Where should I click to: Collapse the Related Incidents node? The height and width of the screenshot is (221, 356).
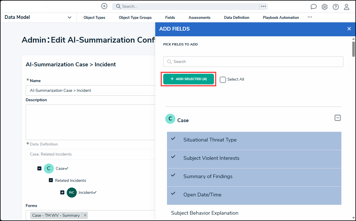[x=51, y=180]
